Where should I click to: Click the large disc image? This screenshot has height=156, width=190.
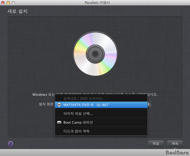click(95, 54)
